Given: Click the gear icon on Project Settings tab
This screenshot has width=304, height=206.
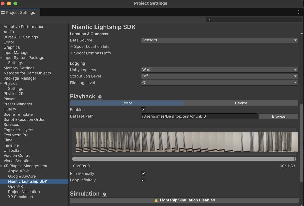Looking at the screenshot, I should click(3, 12).
